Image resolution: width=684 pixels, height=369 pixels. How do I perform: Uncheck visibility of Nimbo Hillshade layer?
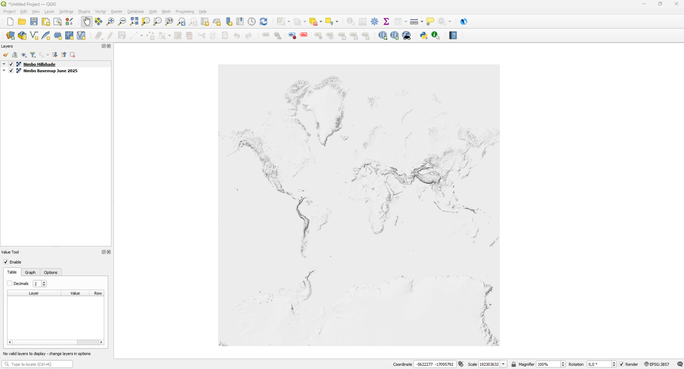click(11, 64)
